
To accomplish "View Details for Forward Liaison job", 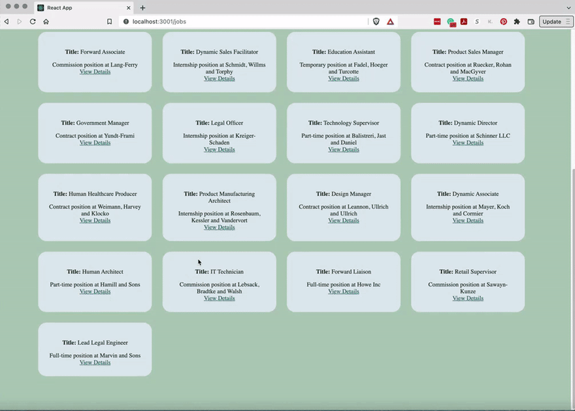I will tap(344, 291).
